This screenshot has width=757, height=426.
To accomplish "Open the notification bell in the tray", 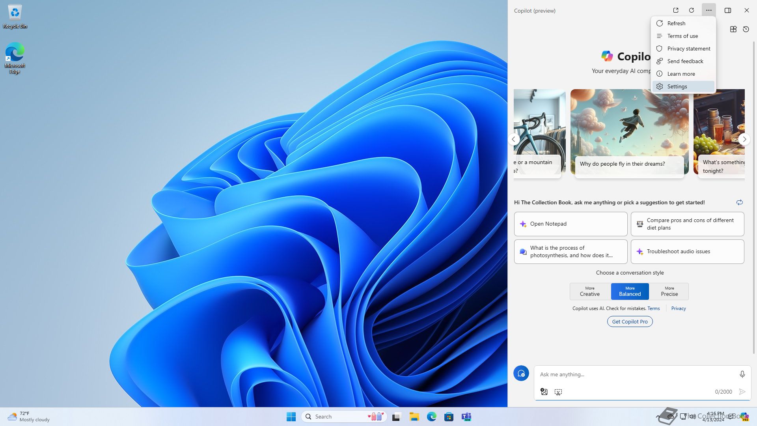I will click(731, 417).
